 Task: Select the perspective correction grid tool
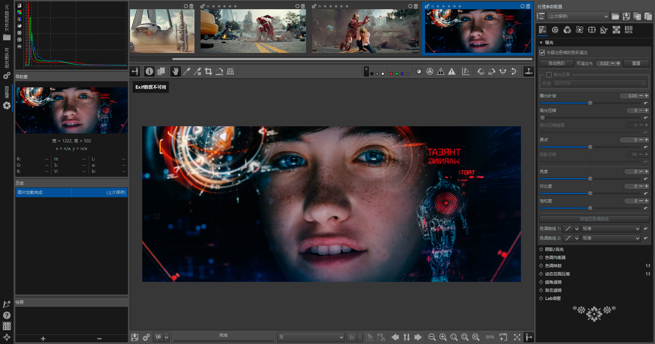coord(230,71)
